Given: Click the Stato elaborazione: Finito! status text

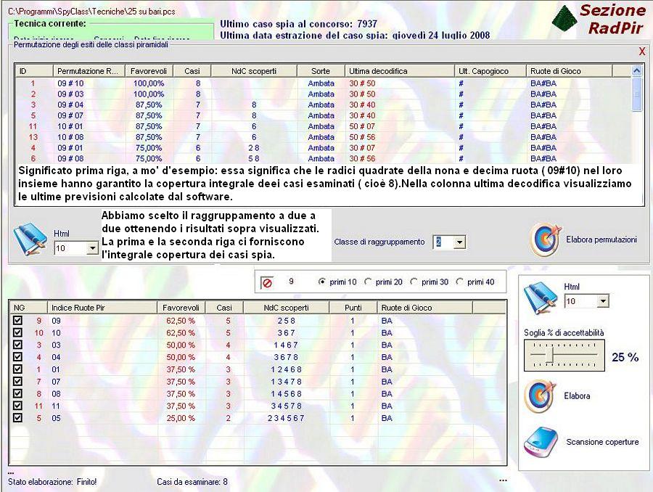Looking at the screenshot, I should [52, 482].
